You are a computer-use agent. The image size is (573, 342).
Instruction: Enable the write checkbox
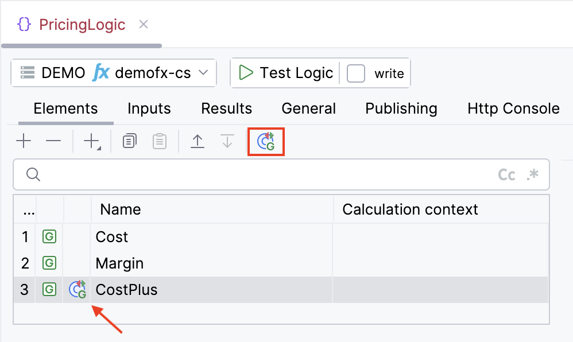[357, 73]
